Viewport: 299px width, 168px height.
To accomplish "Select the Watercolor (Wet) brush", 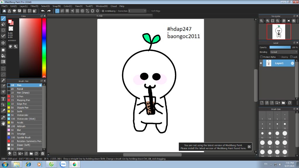I will click(25, 119).
